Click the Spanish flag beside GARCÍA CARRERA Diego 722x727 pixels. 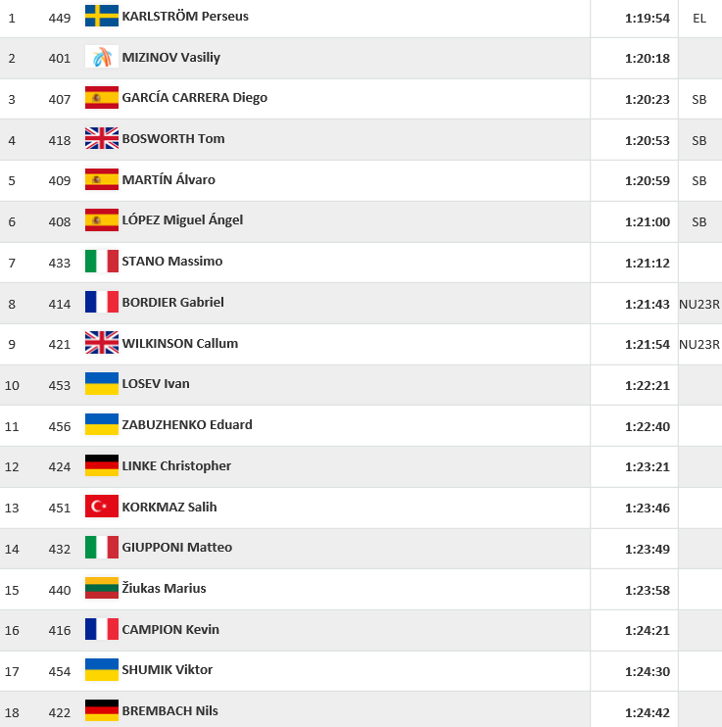pos(102,97)
